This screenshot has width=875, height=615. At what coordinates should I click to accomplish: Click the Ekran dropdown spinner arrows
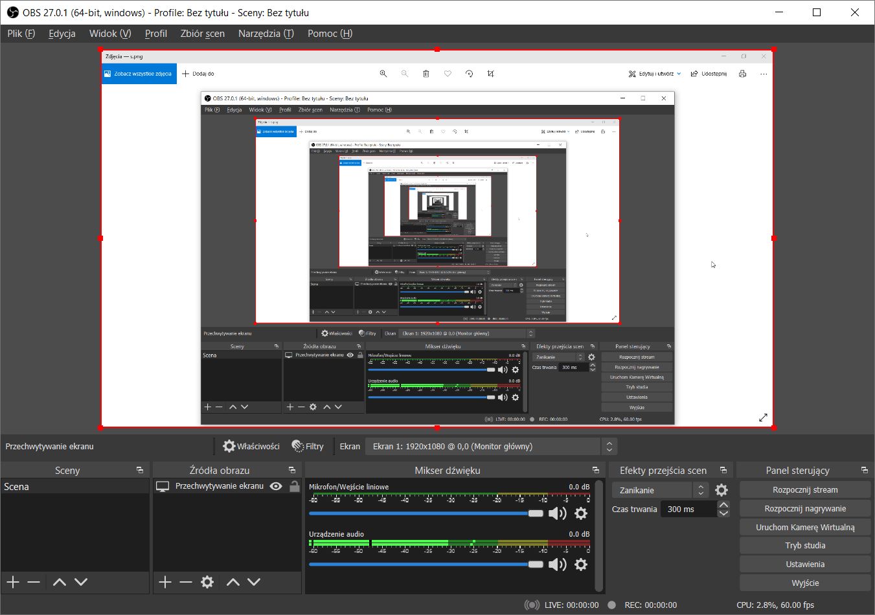(x=609, y=446)
